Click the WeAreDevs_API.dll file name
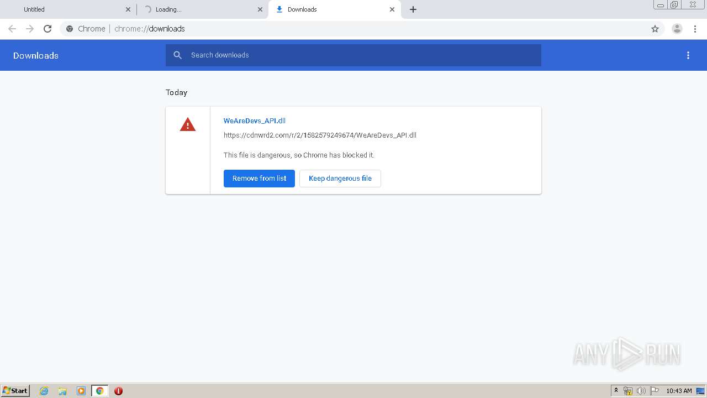This screenshot has width=707, height=398. 255,121
